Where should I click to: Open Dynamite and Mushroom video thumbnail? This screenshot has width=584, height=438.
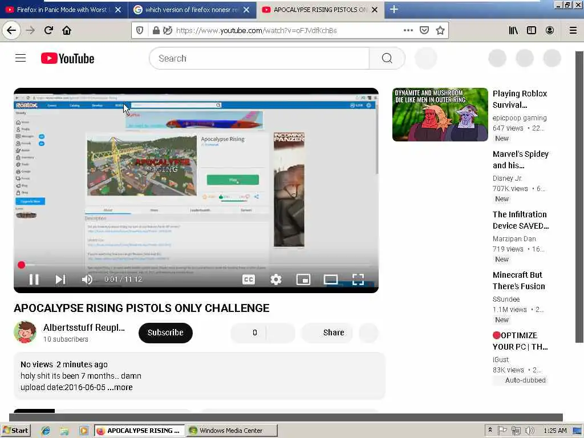(x=440, y=114)
